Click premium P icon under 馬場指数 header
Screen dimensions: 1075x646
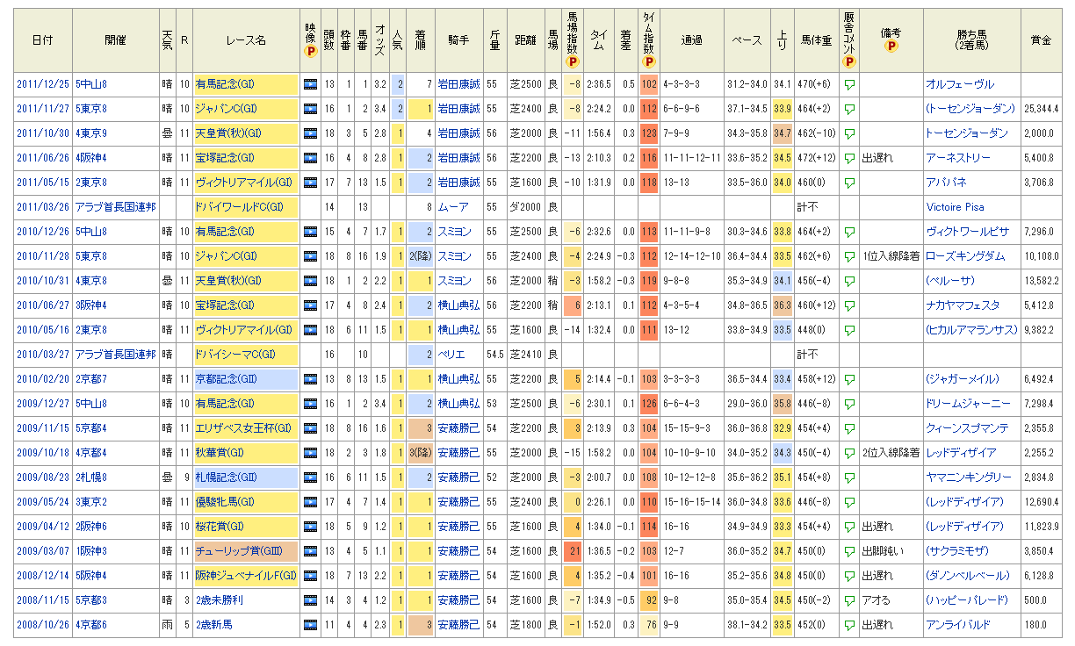[573, 61]
